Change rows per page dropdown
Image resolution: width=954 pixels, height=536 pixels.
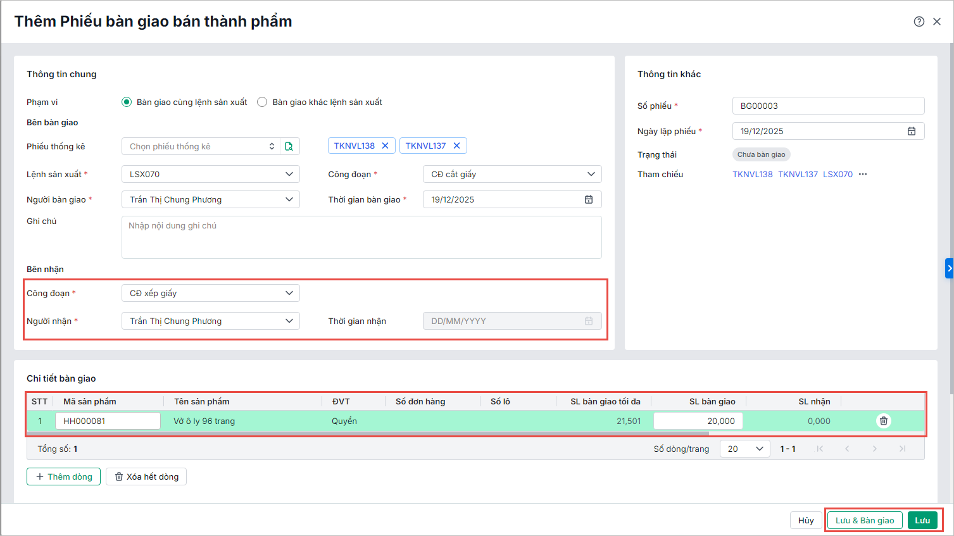click(744, 449)
